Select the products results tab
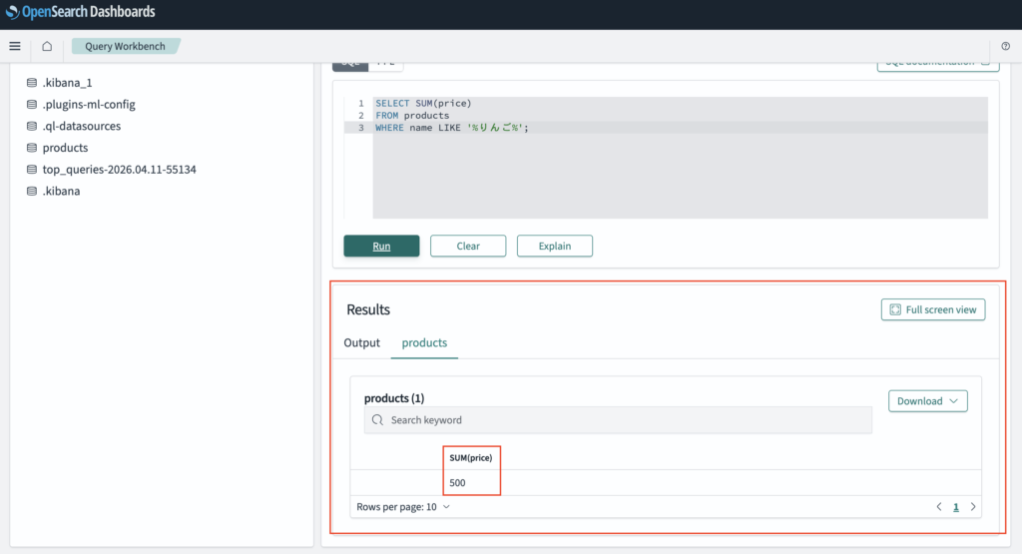The image size is (1022, 554). pyautogui.click(x=424, y=343)
